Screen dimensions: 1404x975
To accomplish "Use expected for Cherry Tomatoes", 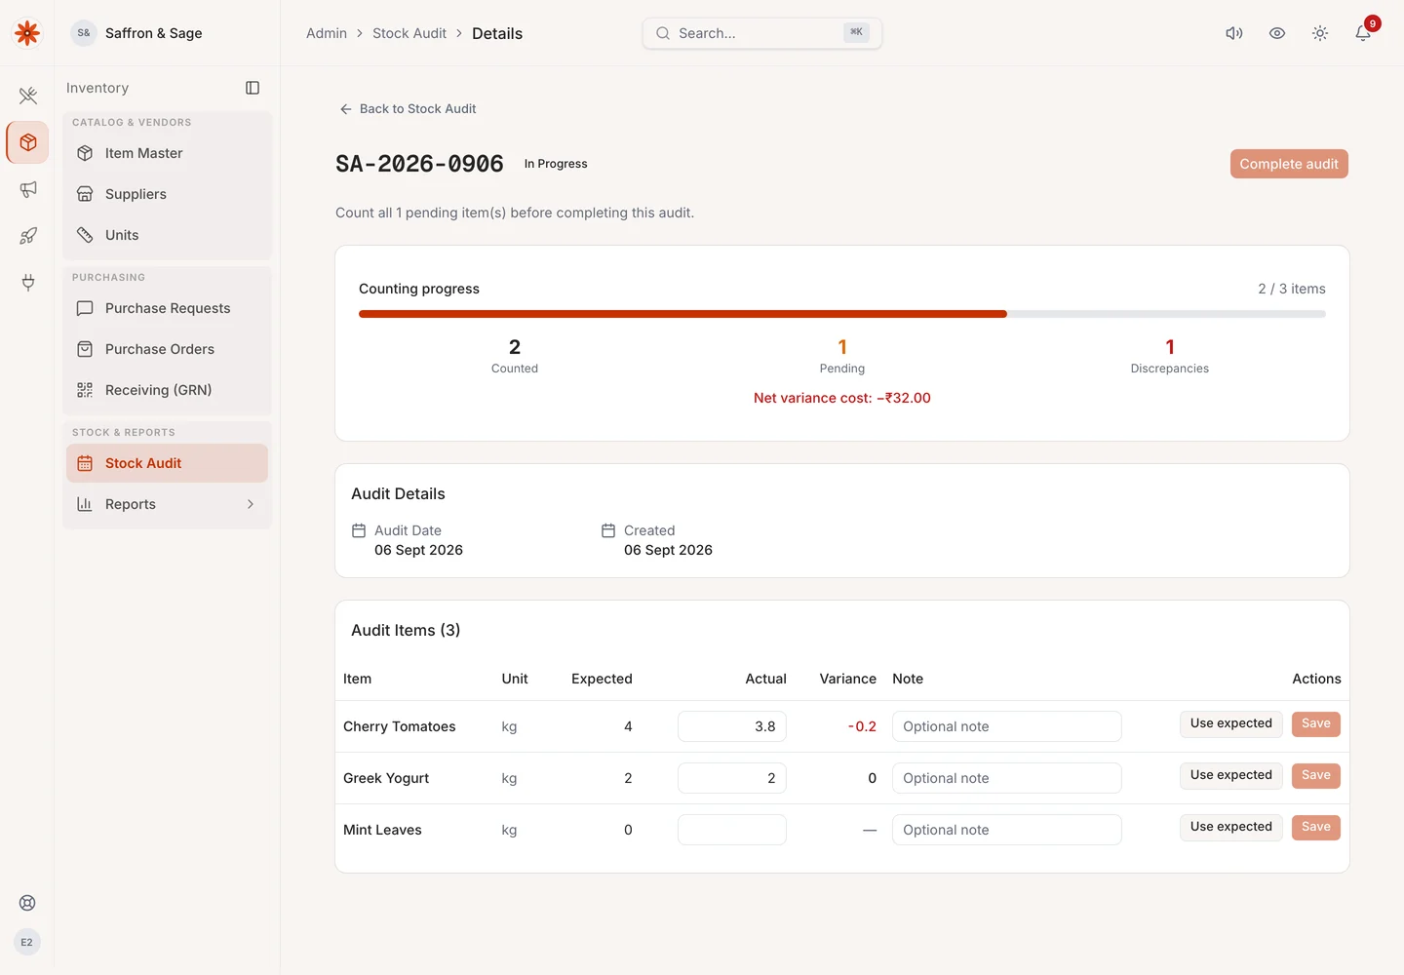I will (x=1231, y=723).
